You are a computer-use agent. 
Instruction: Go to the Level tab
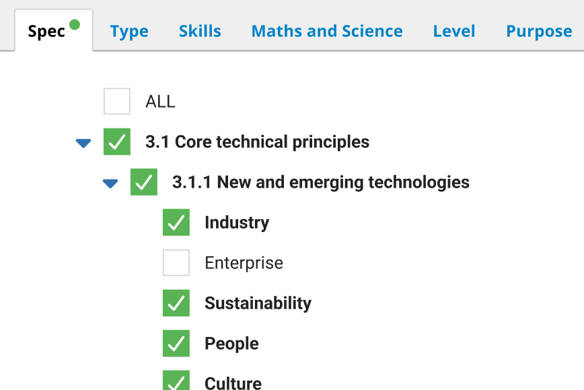tap(454, 32)
